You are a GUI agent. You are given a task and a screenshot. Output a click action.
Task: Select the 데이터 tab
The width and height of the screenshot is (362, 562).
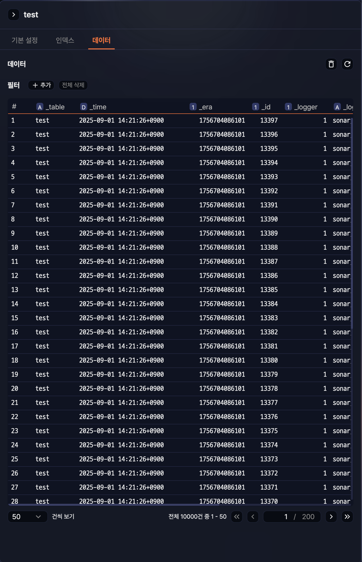(x=101, y=40)
